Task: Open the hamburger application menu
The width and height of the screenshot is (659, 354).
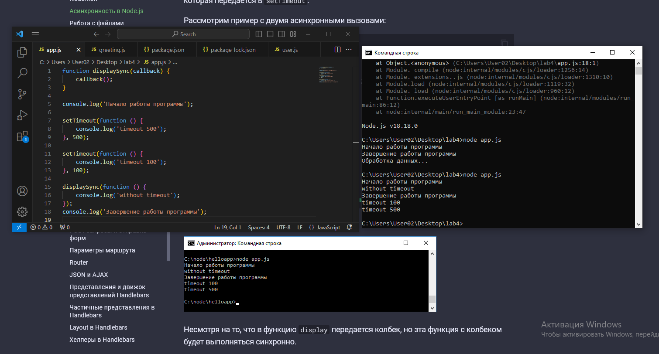Action: click(x=35, y=34)
